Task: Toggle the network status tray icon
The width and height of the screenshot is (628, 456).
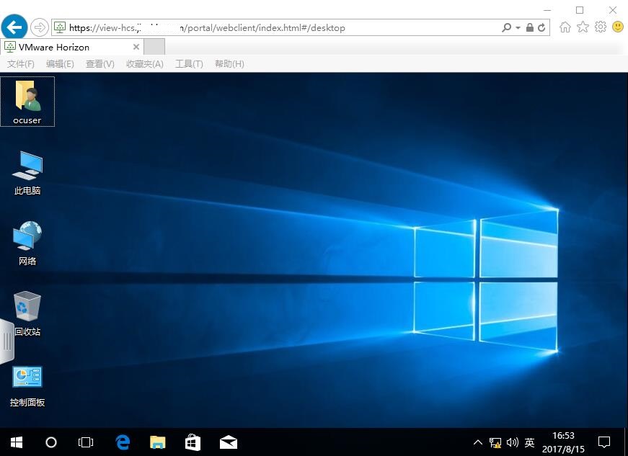Action: 495,442
